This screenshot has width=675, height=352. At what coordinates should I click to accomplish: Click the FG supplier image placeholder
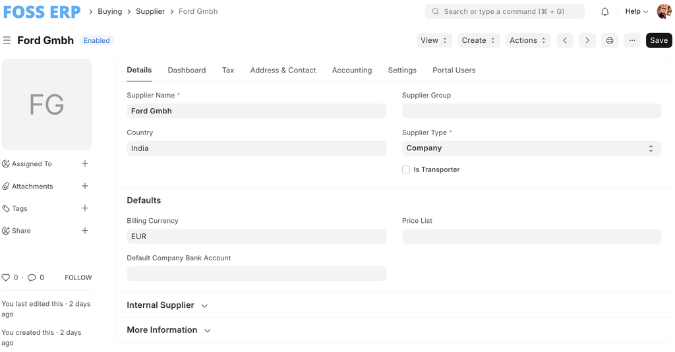[x=47, y=105]
